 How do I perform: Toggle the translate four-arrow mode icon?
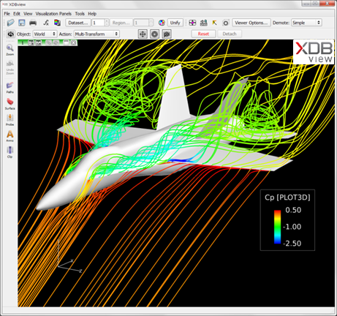pyautogui.click(x=143, y=34)
